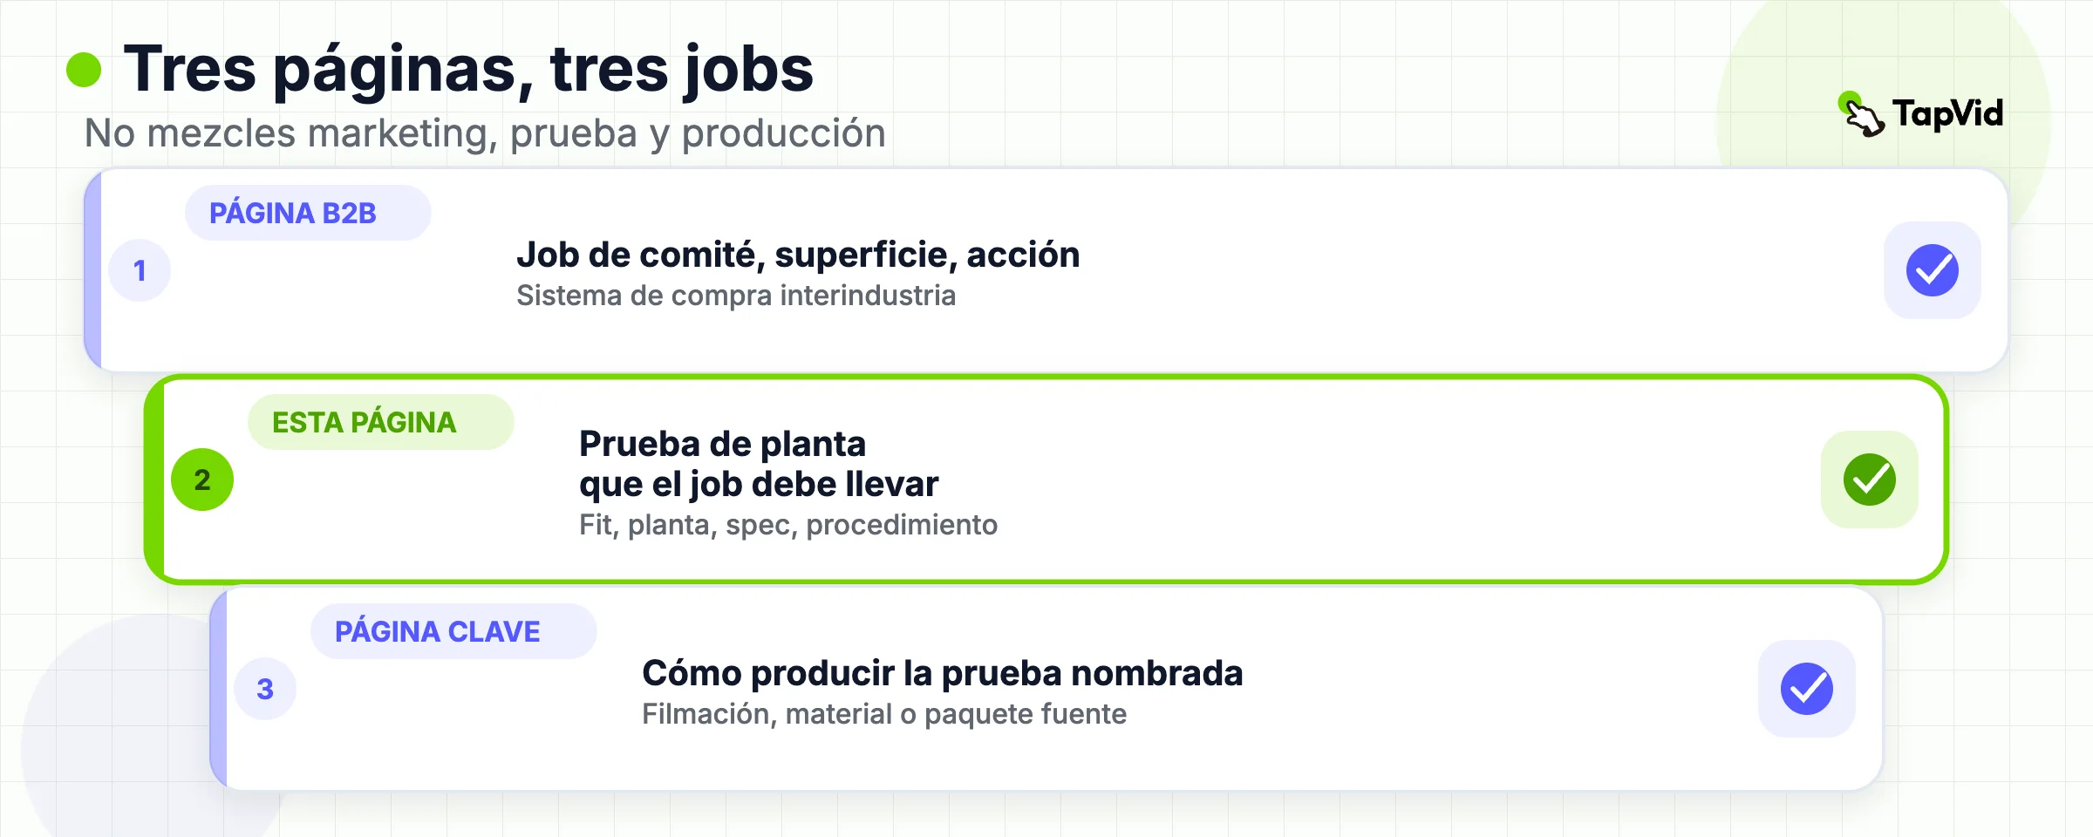The width and height of the screenshot is (2093, 837).
Task: Select 'Filmación, material o paquete fuente' subtitle
Action: (884, 714)
